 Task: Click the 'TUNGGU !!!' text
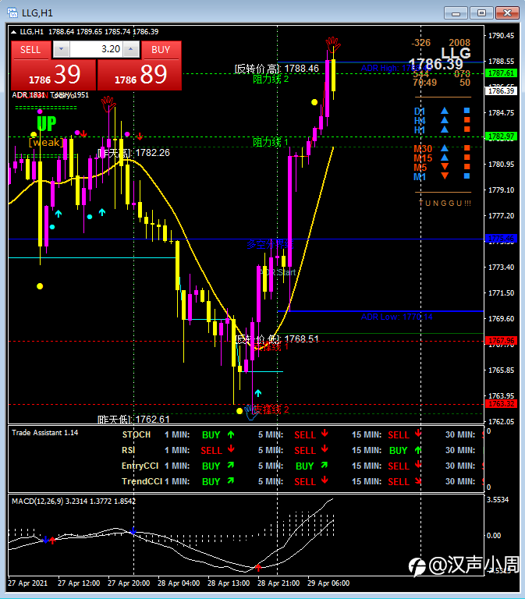coord(445,204)
